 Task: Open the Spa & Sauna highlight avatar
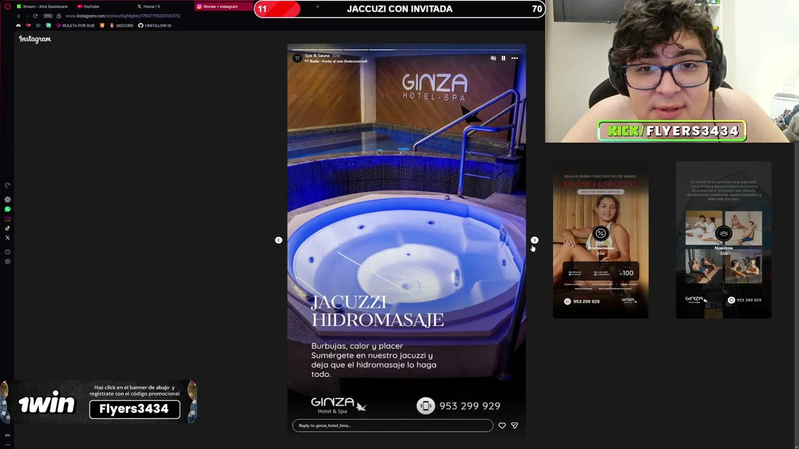point(297,58)
